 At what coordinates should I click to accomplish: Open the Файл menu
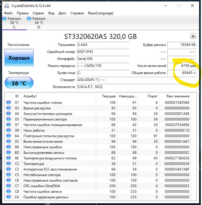coord(8,13)
